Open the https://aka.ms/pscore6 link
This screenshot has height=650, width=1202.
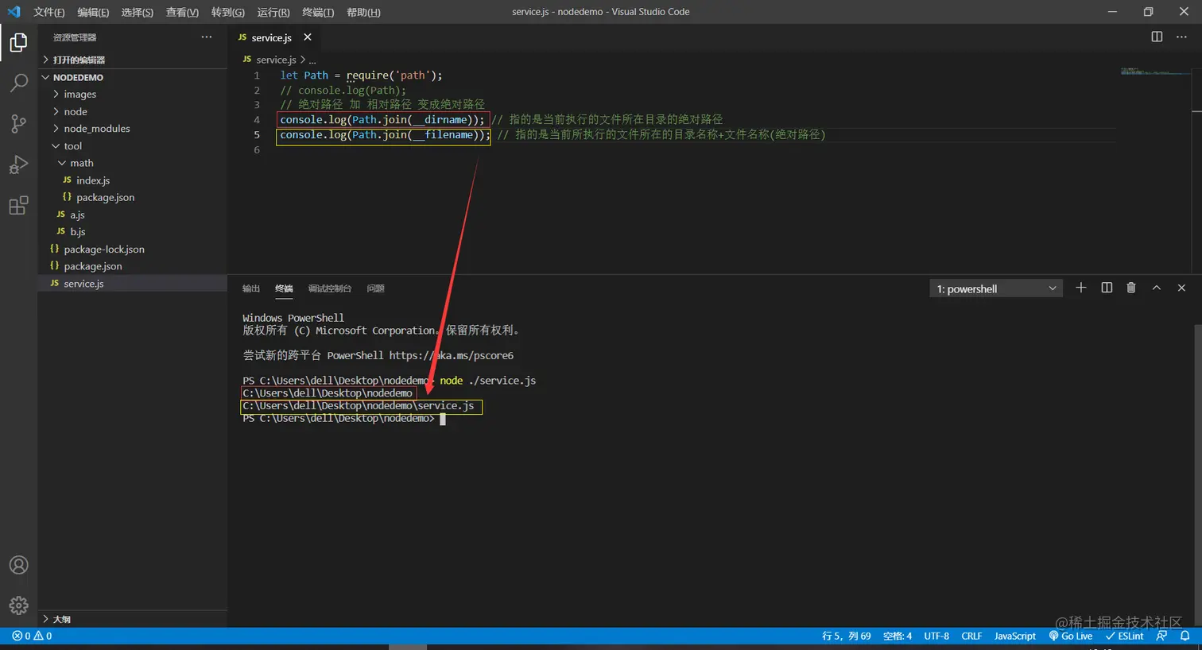pos(451,355)
